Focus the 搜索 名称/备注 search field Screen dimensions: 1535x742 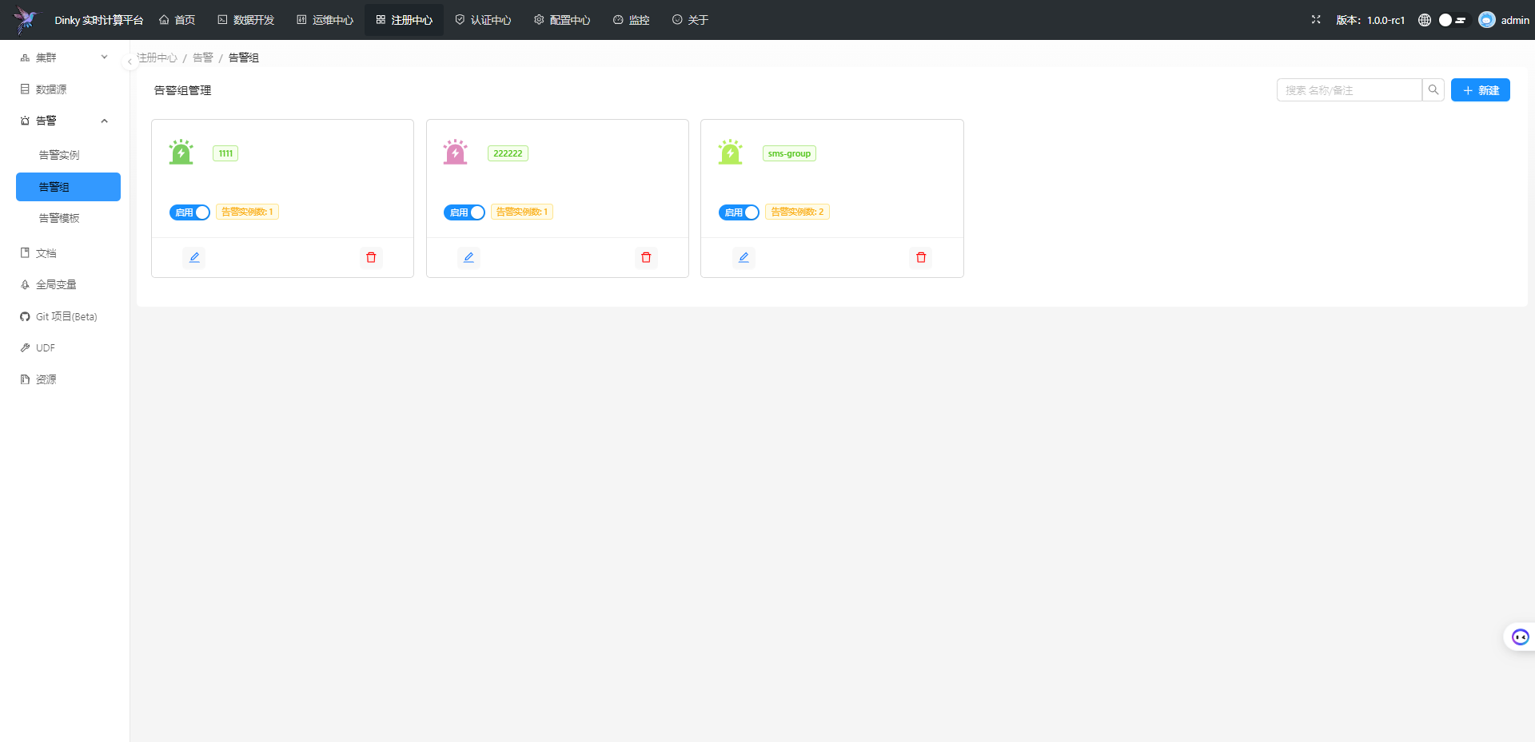click(x=1350, y=90)
